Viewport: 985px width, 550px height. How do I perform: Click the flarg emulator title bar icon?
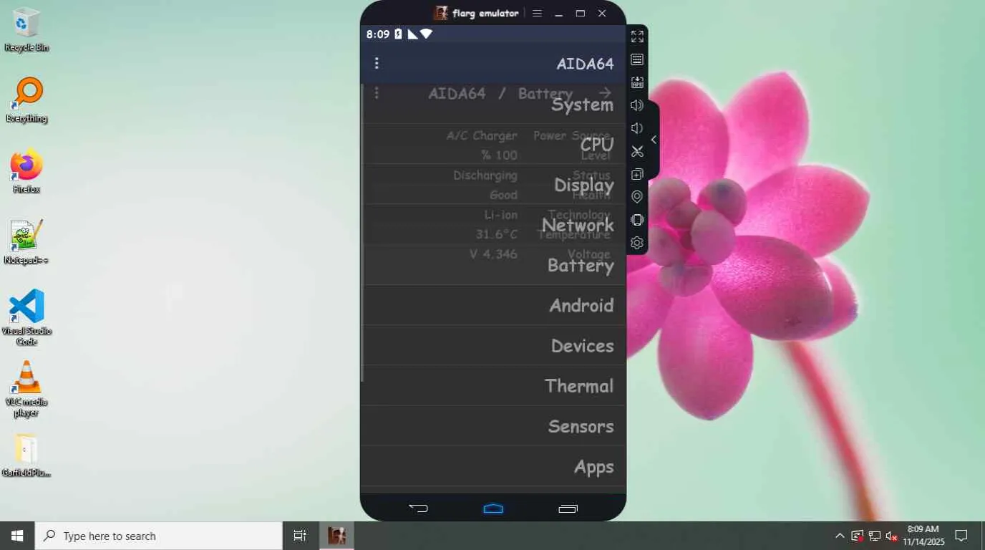click(x=441, y=13)
